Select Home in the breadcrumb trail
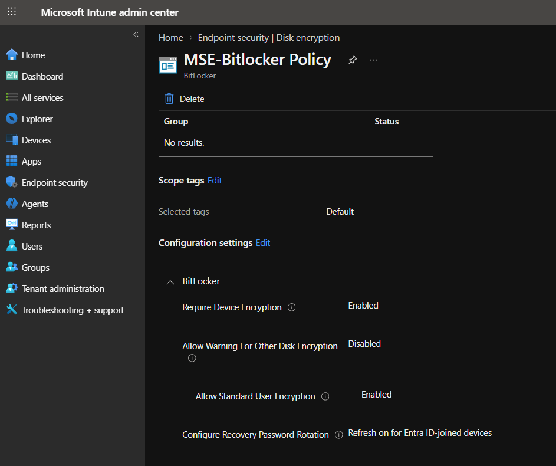Screen dimensions: 556x466 tap(170, 37)
